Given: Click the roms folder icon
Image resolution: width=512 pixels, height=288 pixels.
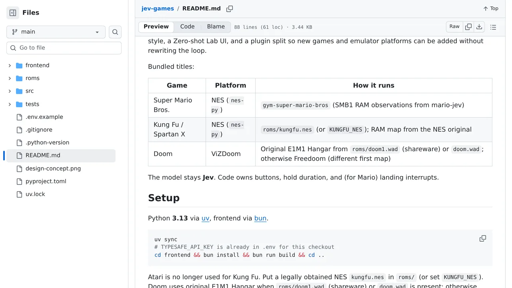Looking at the screenshot, I should [19, 78].
